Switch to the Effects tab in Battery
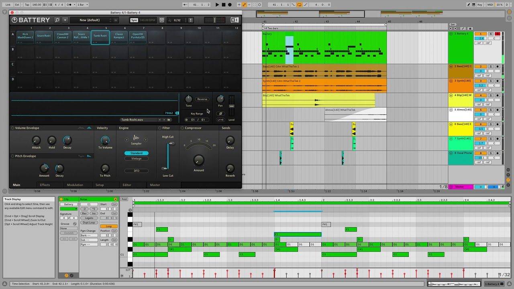This screenshot has height=289, width=514. click(x=45, y=185)
